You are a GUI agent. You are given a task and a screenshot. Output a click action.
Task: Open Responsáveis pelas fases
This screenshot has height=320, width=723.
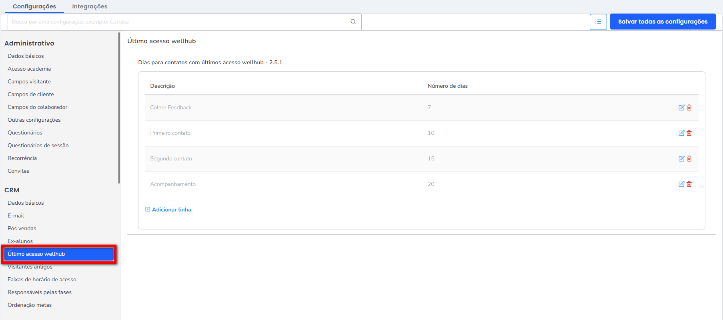[40, 292]
